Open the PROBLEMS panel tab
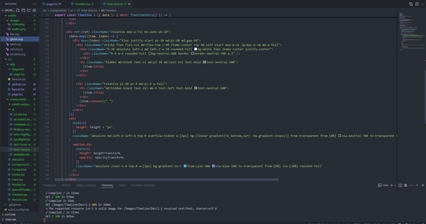The width and height of the screenshot is (426, 224). [50, 185]
